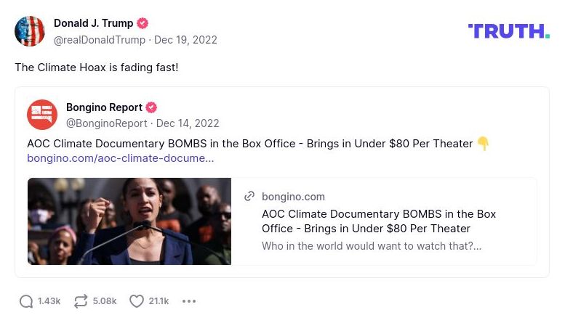This screenshot has height=323, width=565.
Task: Open the three-dot more options menu
Action: point(189,301)
